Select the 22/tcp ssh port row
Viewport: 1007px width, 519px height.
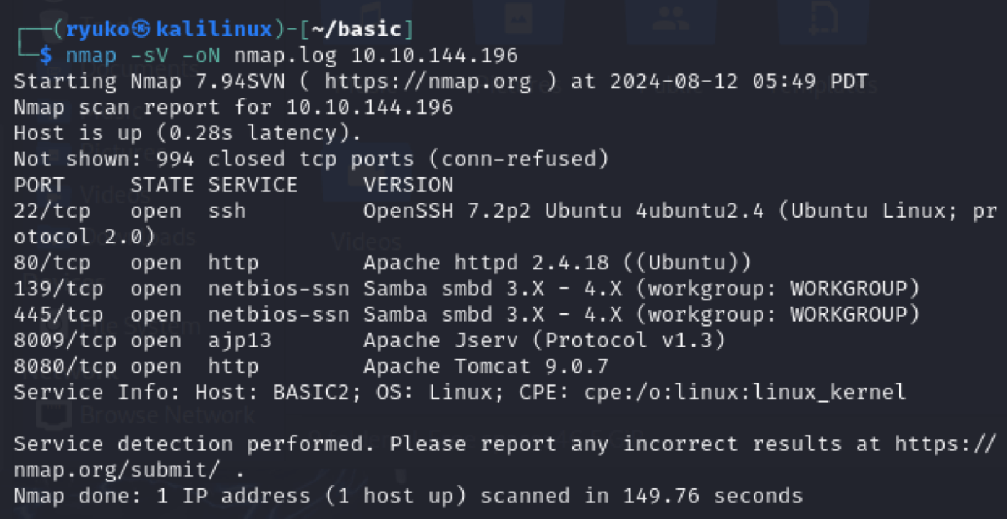pos(505,224)
